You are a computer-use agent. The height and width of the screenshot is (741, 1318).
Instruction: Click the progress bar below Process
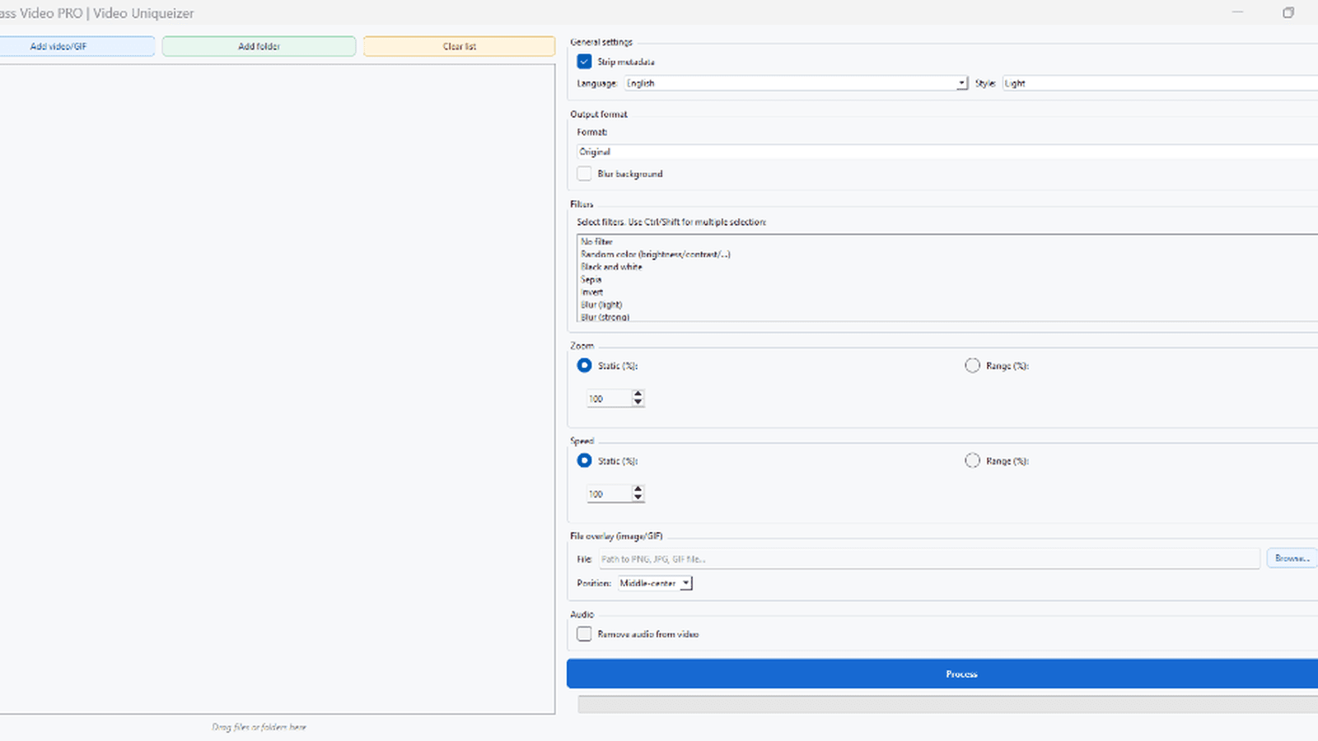pyautogui.click(x=947, y=705)
